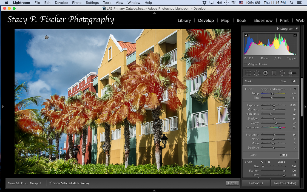
Task: Hide the top module picker panel
Action: (154, 13)
